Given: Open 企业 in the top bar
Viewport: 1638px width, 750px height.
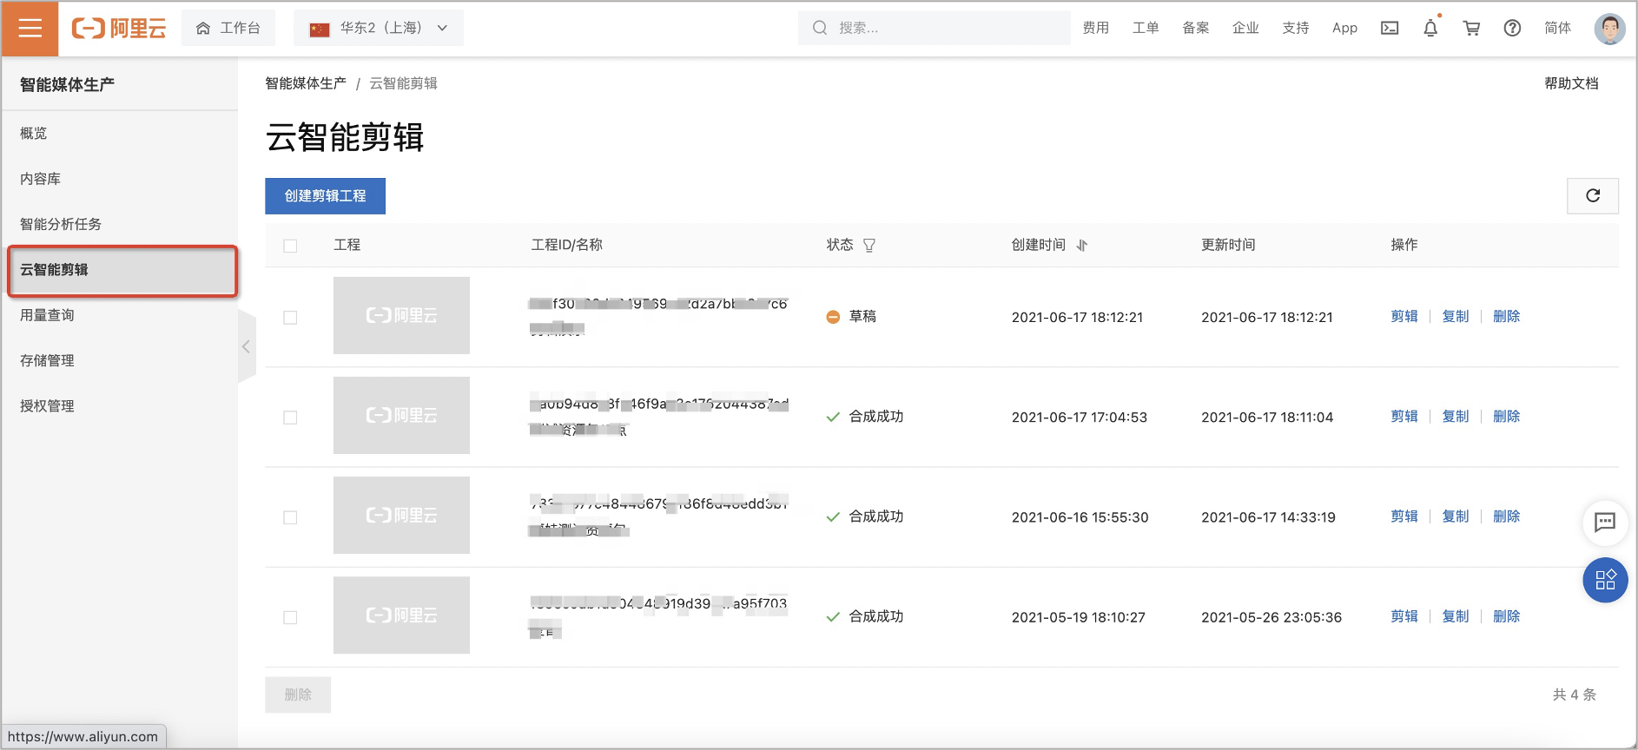Looking at the screenshot, I should pyautogui.click(x=1245, y=28).
